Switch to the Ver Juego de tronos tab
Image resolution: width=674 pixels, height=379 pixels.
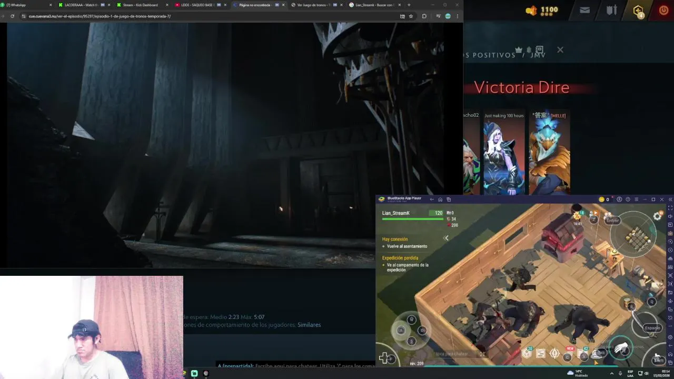[316, 5]
